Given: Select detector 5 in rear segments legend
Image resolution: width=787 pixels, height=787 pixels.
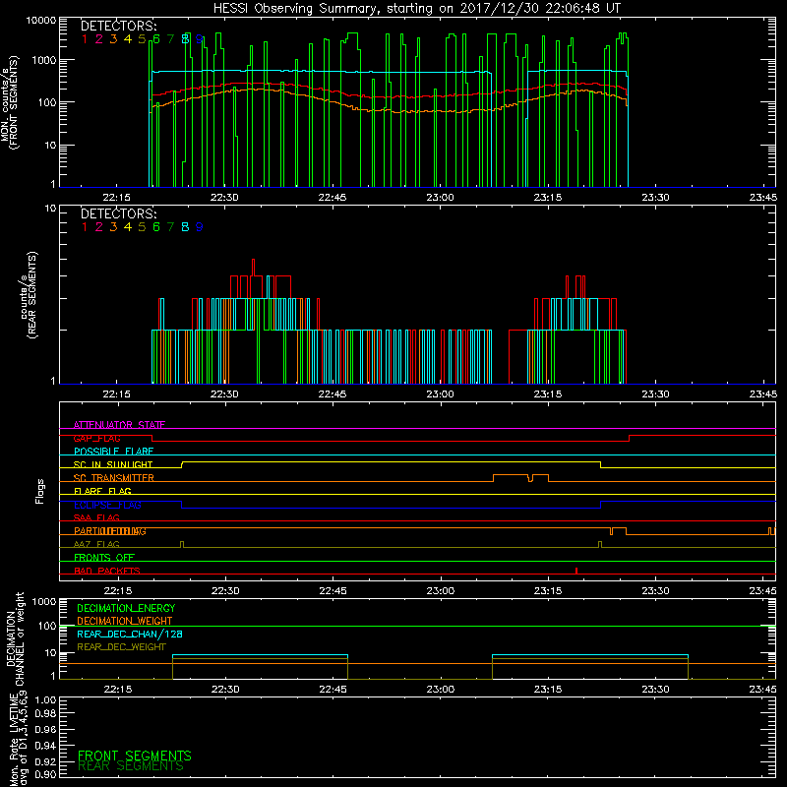Looking at the screenshot, I should point(142,227).
